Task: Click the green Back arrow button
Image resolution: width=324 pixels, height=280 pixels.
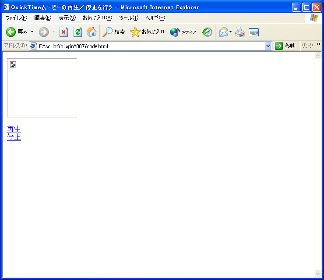Action: 11,32
